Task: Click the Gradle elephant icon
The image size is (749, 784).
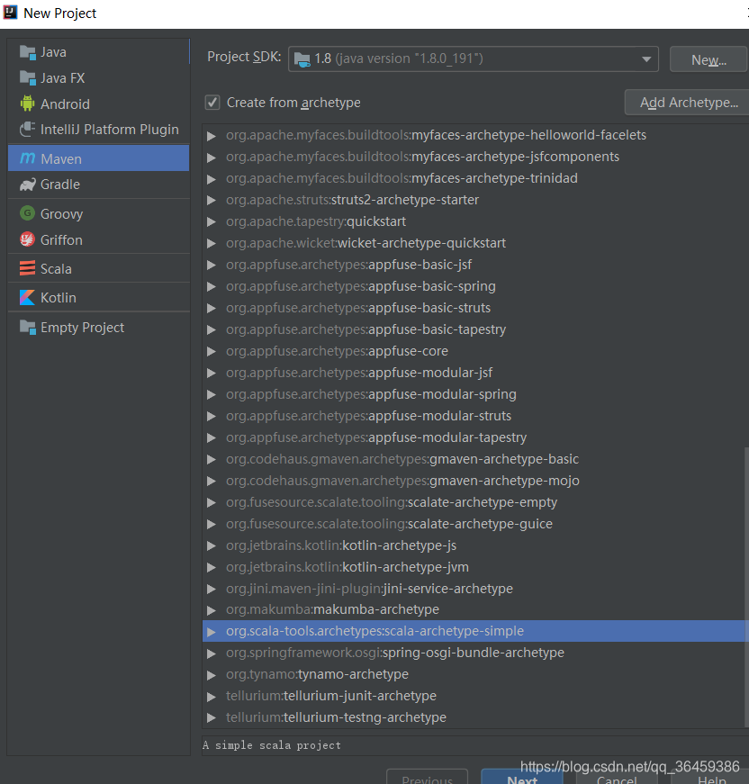Action: click(28, 185)
